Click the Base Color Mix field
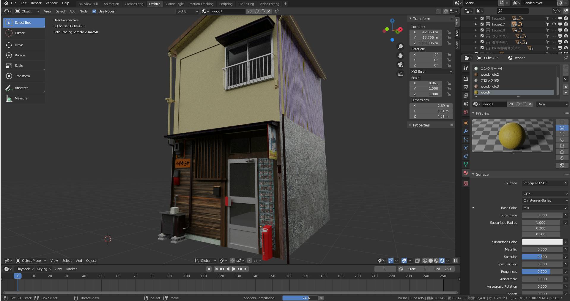The image size is (570, 301). tap(542, 208)
